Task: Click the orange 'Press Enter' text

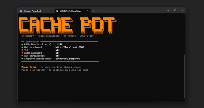Action: tap(29, 67)
